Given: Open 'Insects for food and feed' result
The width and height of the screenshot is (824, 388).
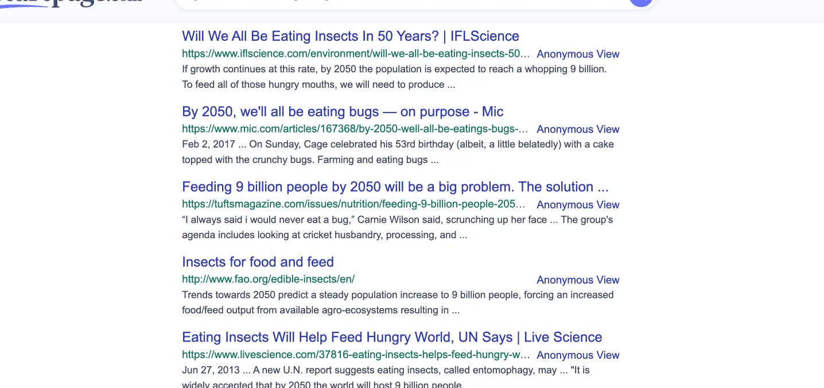Looking at the screenshot, I should pos(258,262).
